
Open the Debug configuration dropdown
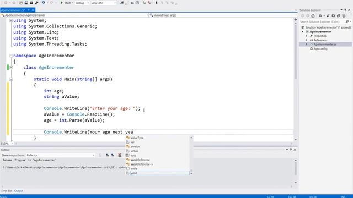click(x=82, y=3)
